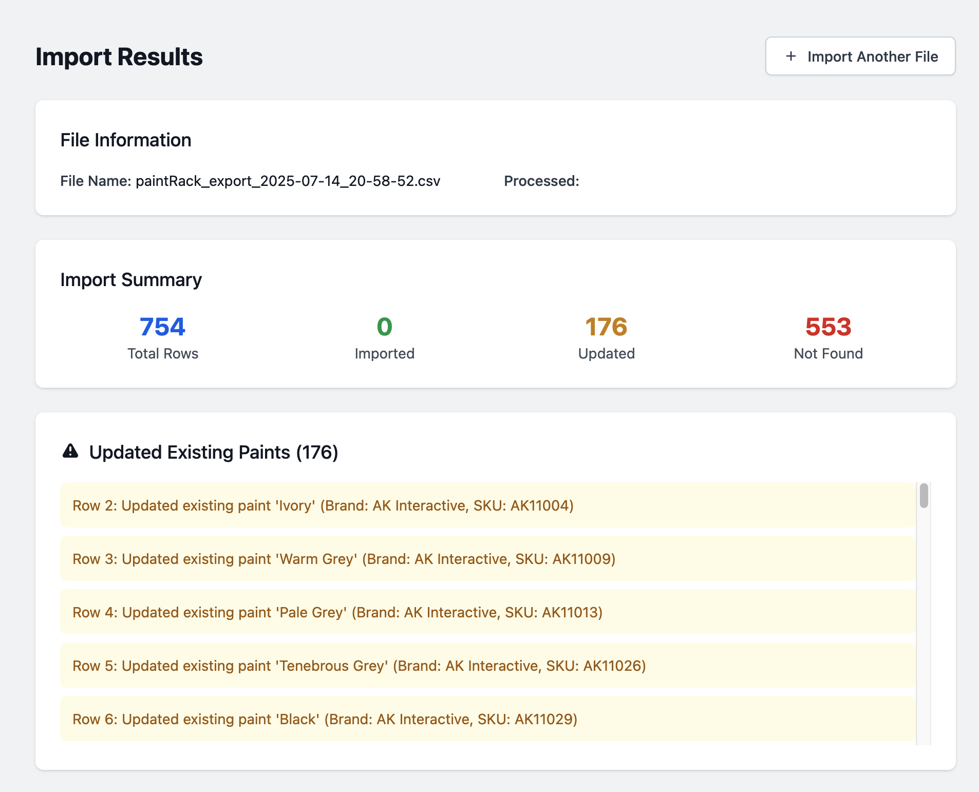The image size is (979, 792).
Task: Select the Row 4 'Pale Grey' update entry
Action: tap(488, 612)
